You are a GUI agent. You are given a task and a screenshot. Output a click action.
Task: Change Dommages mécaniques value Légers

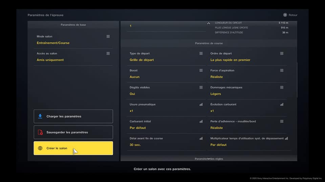tap(216, 94)
